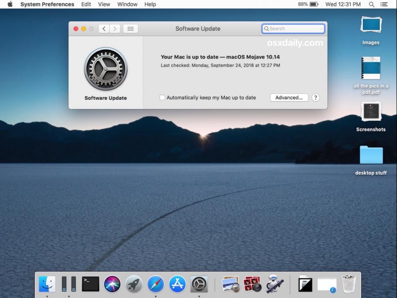Image resolution: width=397 pixels, height=298 pixels.
Task: Click inside the Search field
Action: [x=293, y=28]
